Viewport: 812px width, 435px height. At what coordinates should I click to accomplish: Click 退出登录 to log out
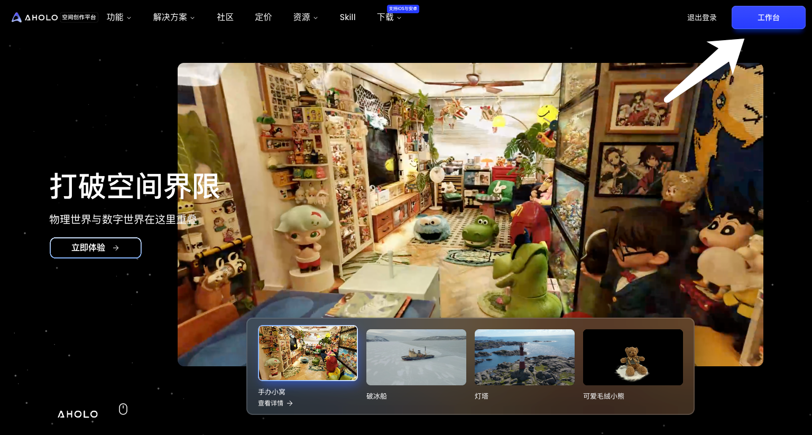coord(702,17)
